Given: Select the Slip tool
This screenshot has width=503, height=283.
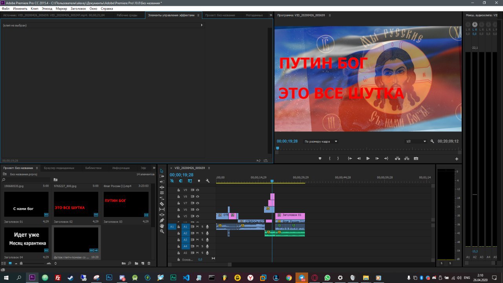Looking at the screenshot, I should click(162, 209).
